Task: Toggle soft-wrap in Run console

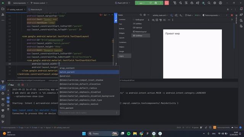Action: (x=8, y=98)
